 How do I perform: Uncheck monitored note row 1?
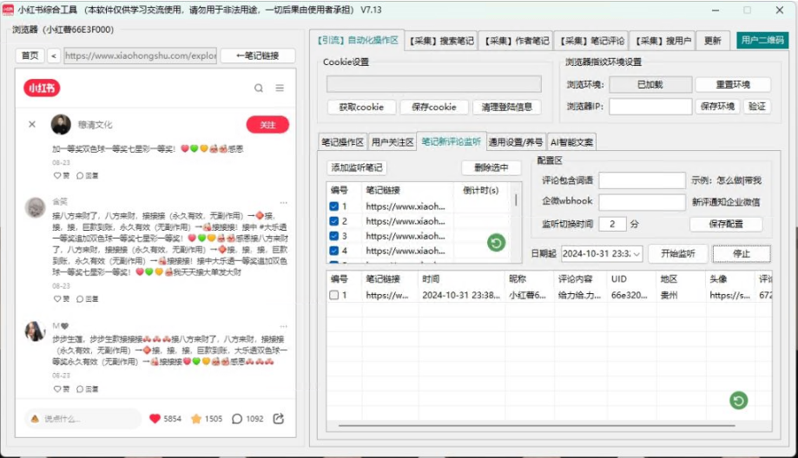[x=333, y=206]
